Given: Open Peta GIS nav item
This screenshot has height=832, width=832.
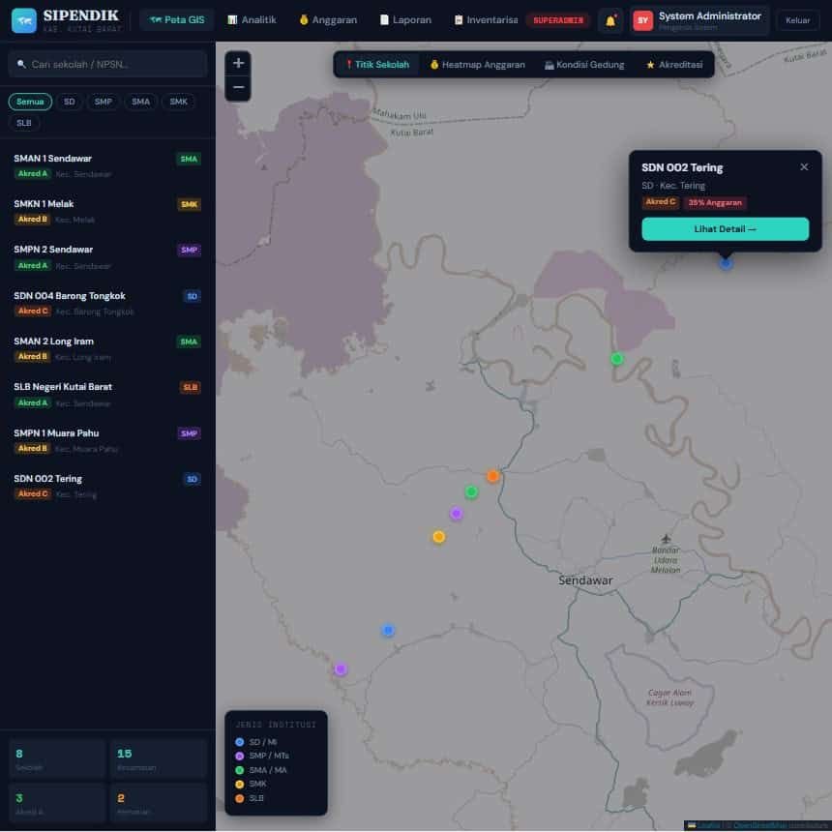Looking at the screenshot, I should coord(177,20).
